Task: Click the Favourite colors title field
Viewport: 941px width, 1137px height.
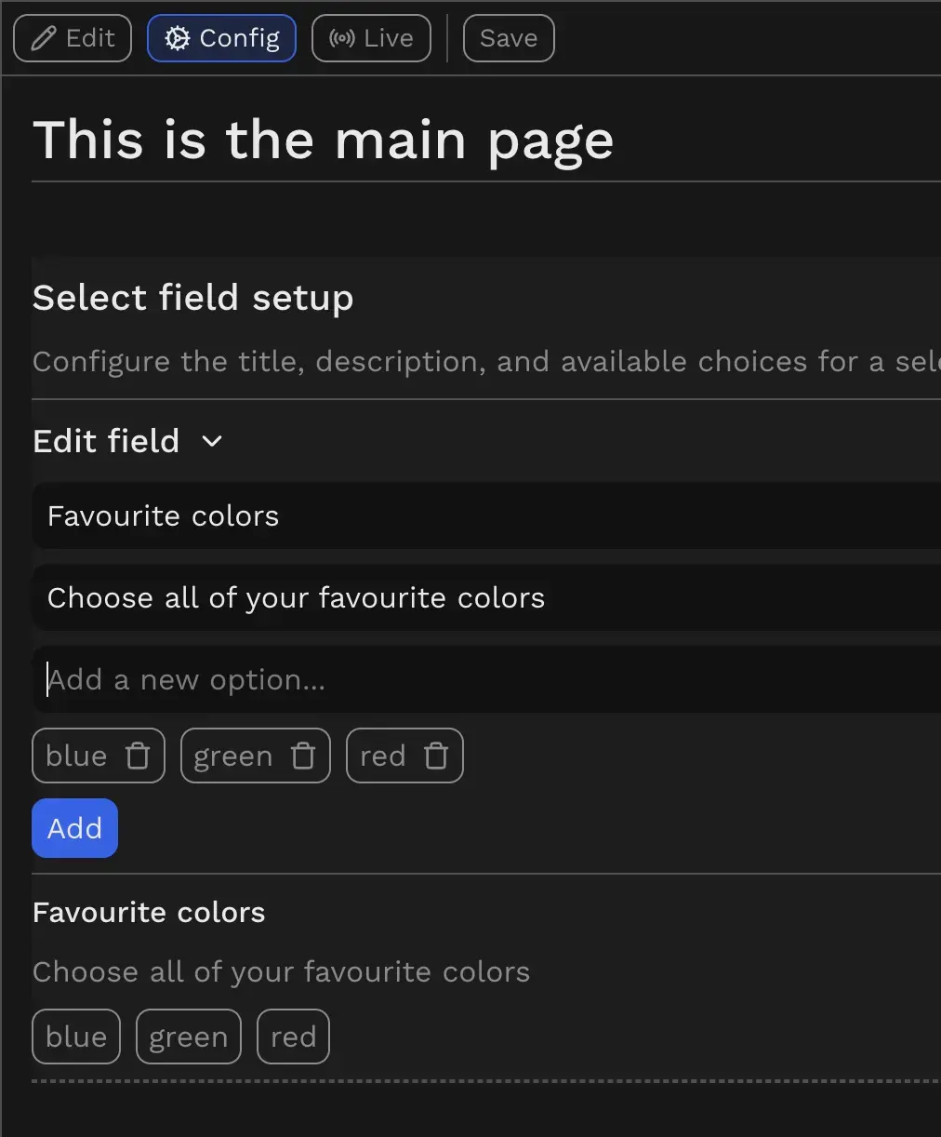Action: 372,516
